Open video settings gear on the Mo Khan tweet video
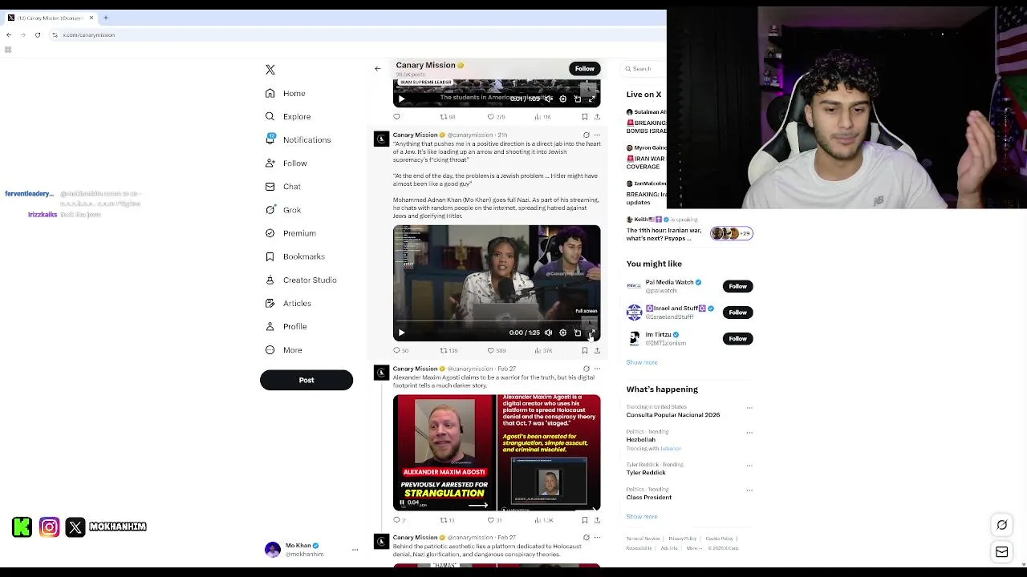1027x577 pixels. [562, 333]
